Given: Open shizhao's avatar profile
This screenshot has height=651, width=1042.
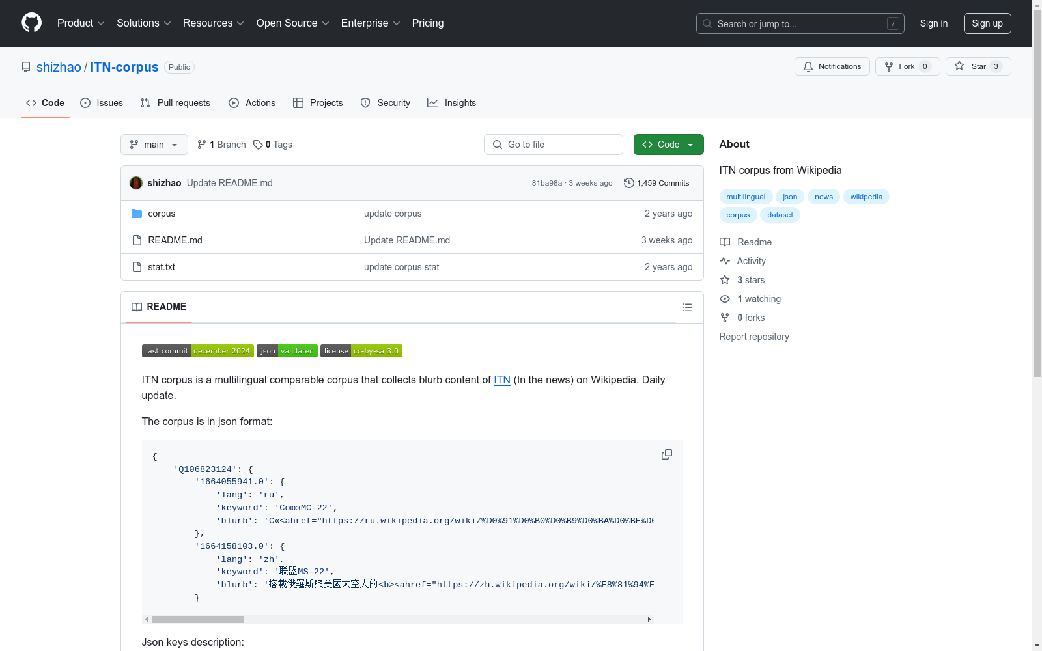Looking at the screenshot, I should tap(136, 183).
